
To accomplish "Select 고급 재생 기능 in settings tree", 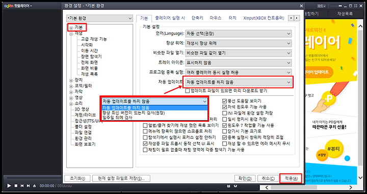I will (94, 39).
